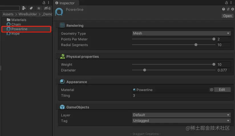Click the search-by-label tag icon

tap(31, 8)
